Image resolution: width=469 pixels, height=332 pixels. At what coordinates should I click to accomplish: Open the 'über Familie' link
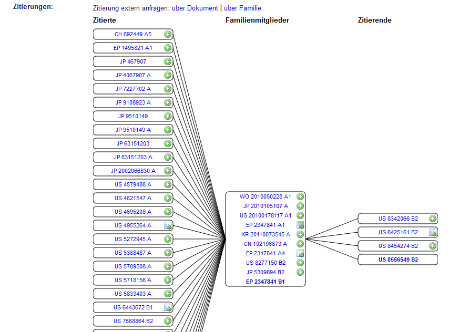[242, 8]
